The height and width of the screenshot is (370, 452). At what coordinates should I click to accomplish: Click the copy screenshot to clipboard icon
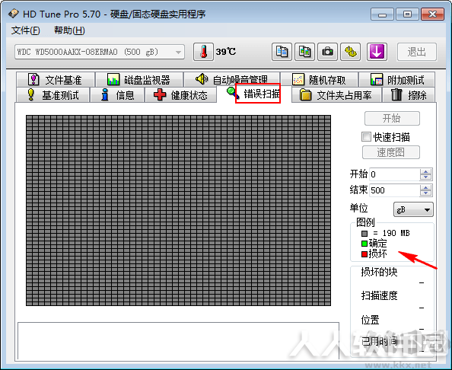pyautogui.click(x=304, y=52)
